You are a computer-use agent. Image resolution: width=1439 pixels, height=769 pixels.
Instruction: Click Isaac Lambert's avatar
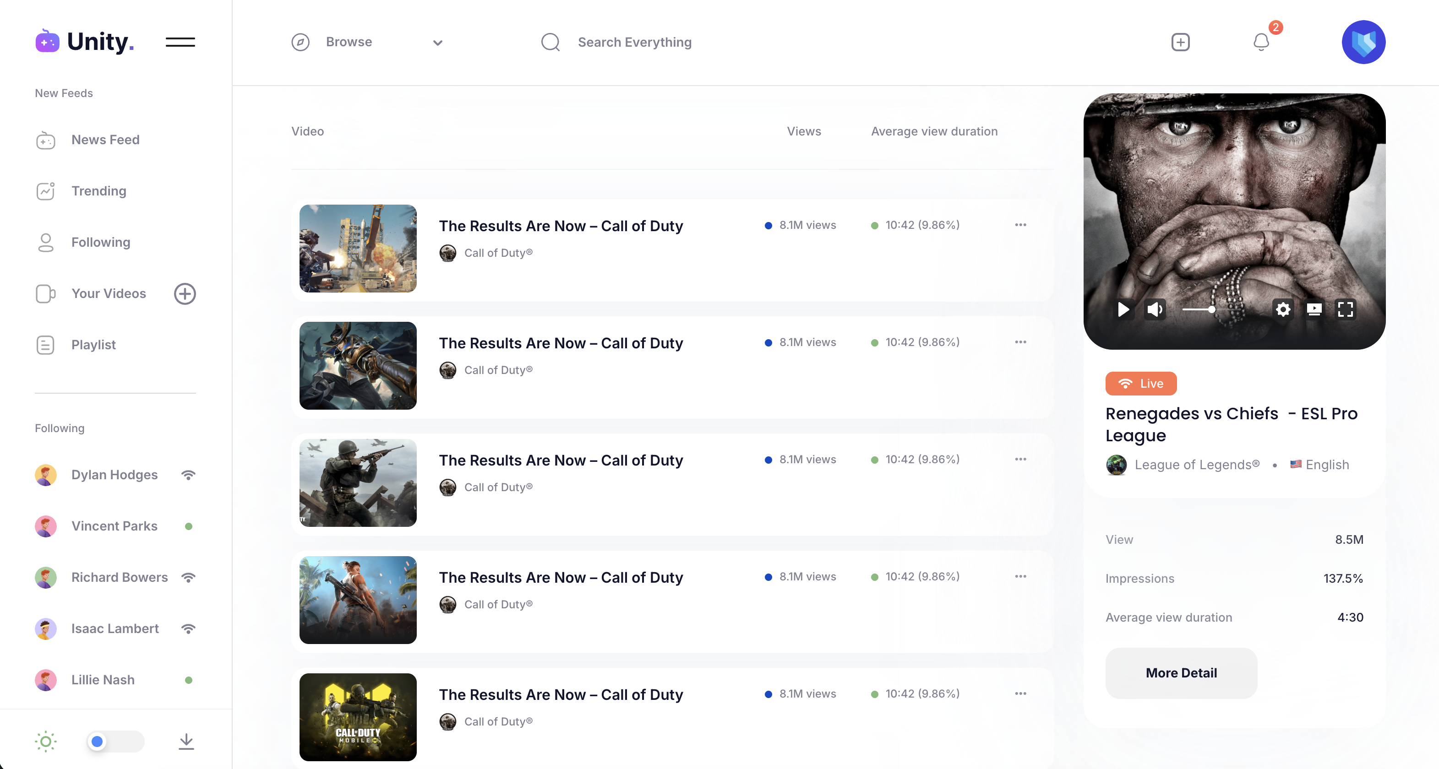pos(46,629)
